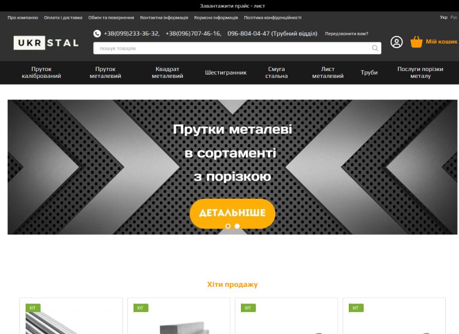
Task: Switch language to Рус
Action: 454,17
